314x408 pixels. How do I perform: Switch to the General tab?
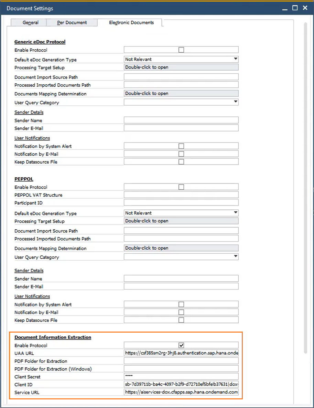[x=31, y=23]
